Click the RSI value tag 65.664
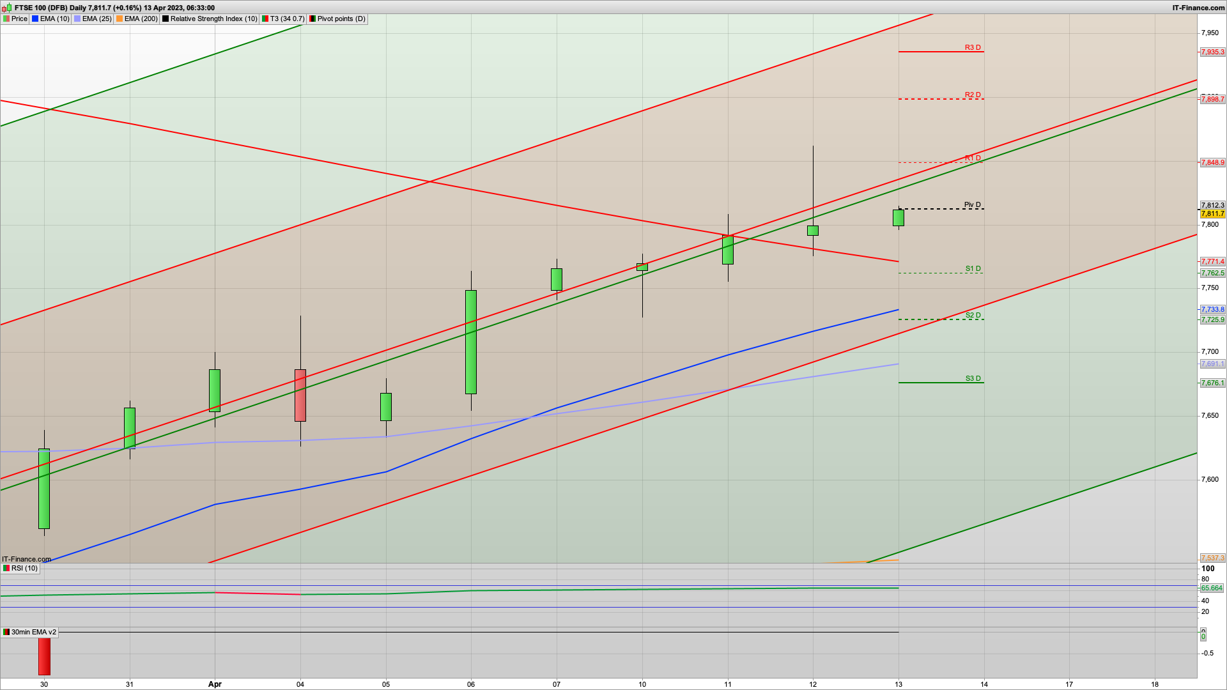The width and height of the screenshot is (1227, 690). pos(1211,588)
